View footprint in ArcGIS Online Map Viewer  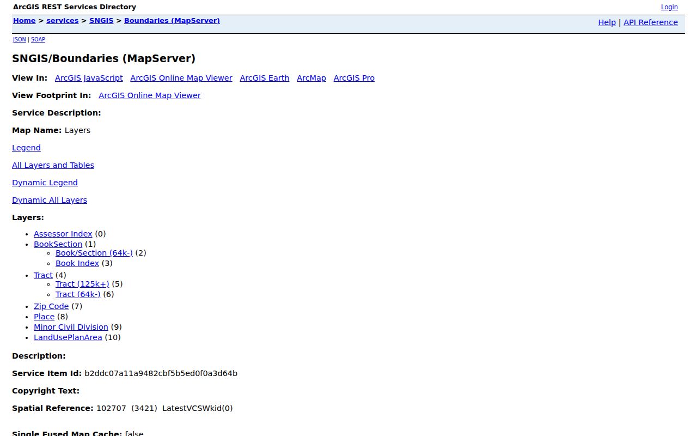[150, 95]
